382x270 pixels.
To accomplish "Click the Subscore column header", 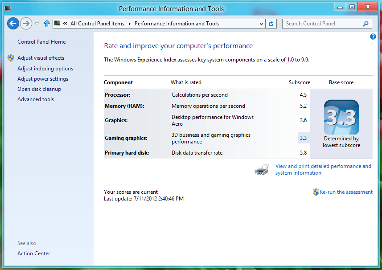I will coord(300,82).
